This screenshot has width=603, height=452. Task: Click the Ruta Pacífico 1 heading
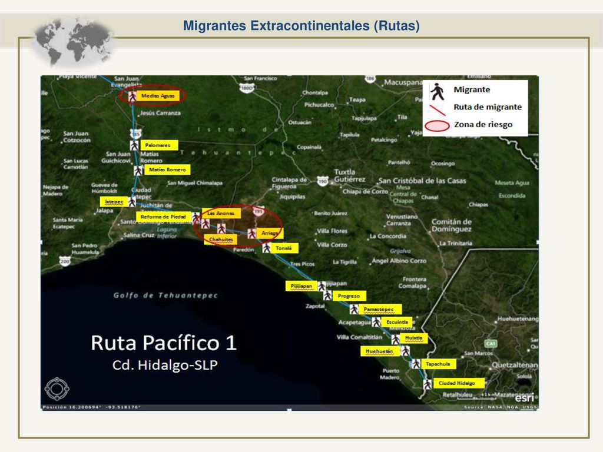164,343
